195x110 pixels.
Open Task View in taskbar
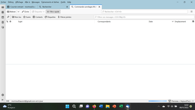click(81, 106)
